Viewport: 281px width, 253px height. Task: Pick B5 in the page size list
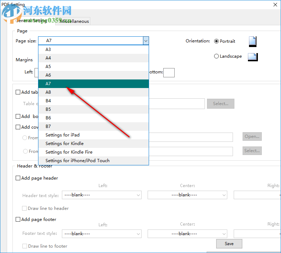tap(94, 109)
